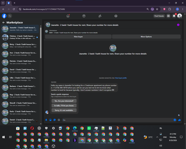
Task: Open the notifications bell
Action: (x=174, y=16)
